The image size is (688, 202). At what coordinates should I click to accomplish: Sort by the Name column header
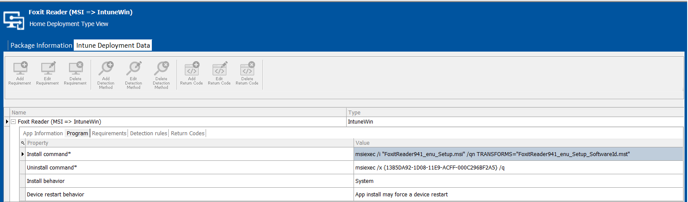[178, 113]
